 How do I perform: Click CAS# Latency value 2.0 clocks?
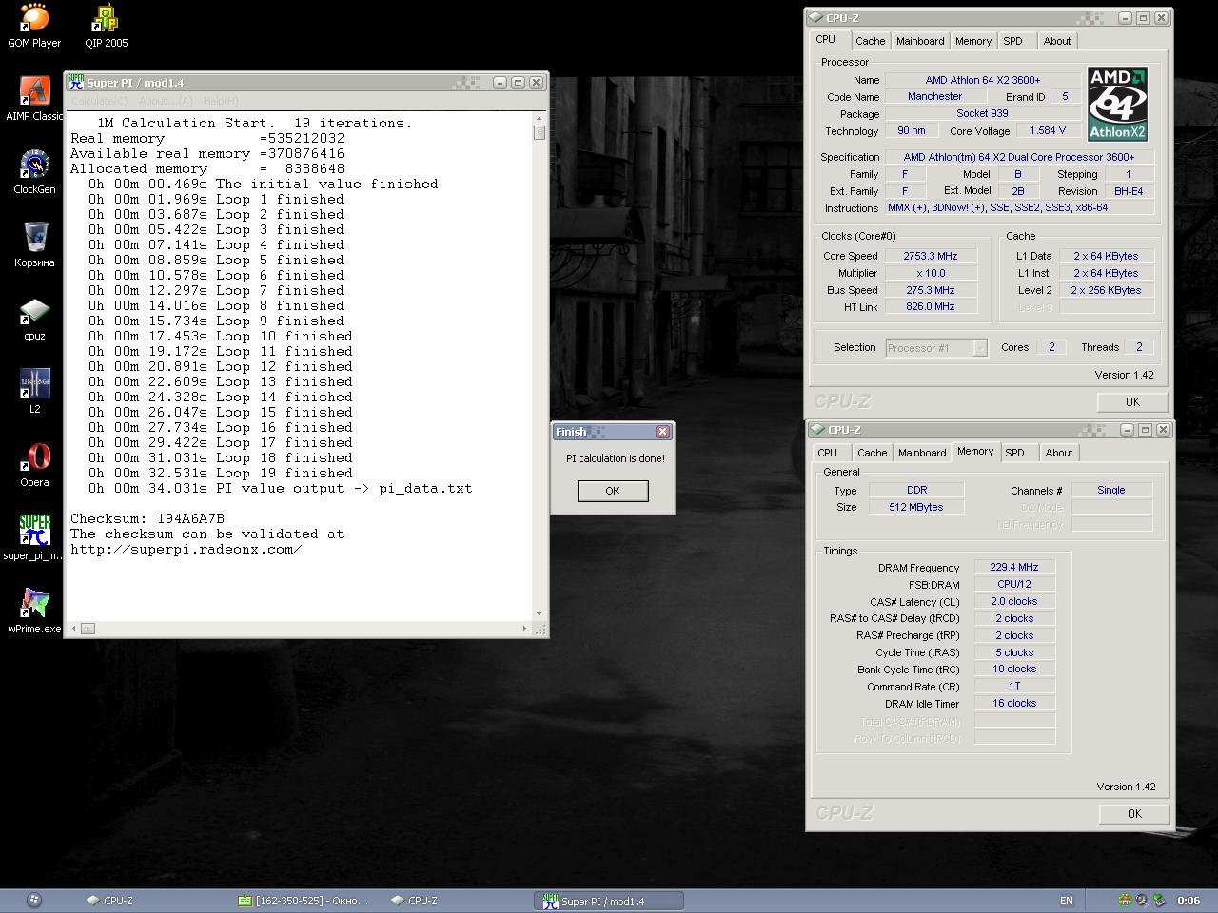click(x=1013, y=601)
